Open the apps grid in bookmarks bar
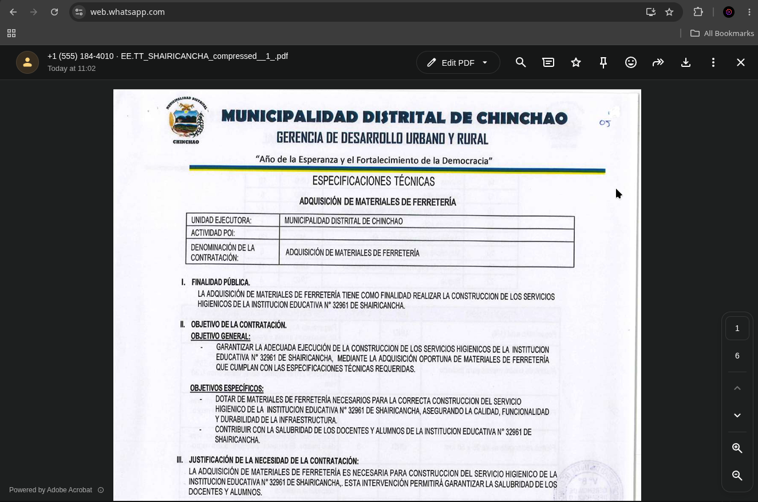Screen dimensions: 758x502 (x=11, y=33)
